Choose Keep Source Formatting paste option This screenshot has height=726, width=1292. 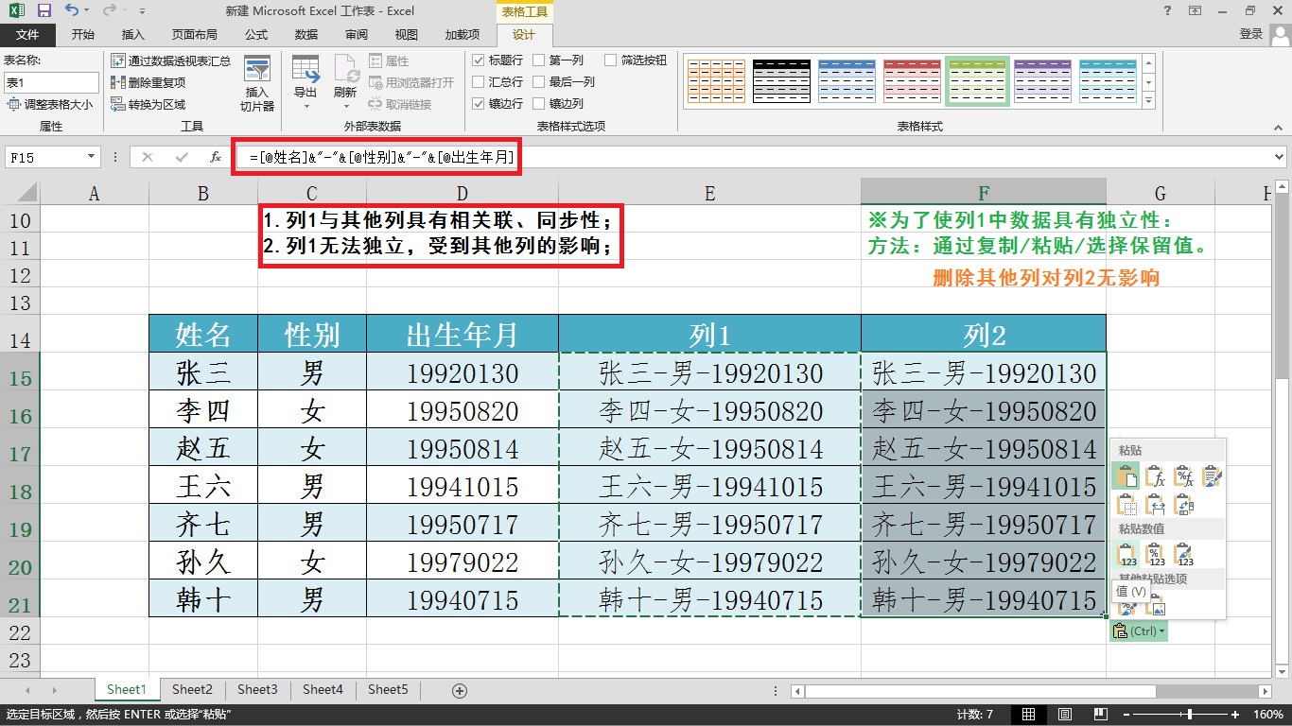click(x=1212, y=475)
